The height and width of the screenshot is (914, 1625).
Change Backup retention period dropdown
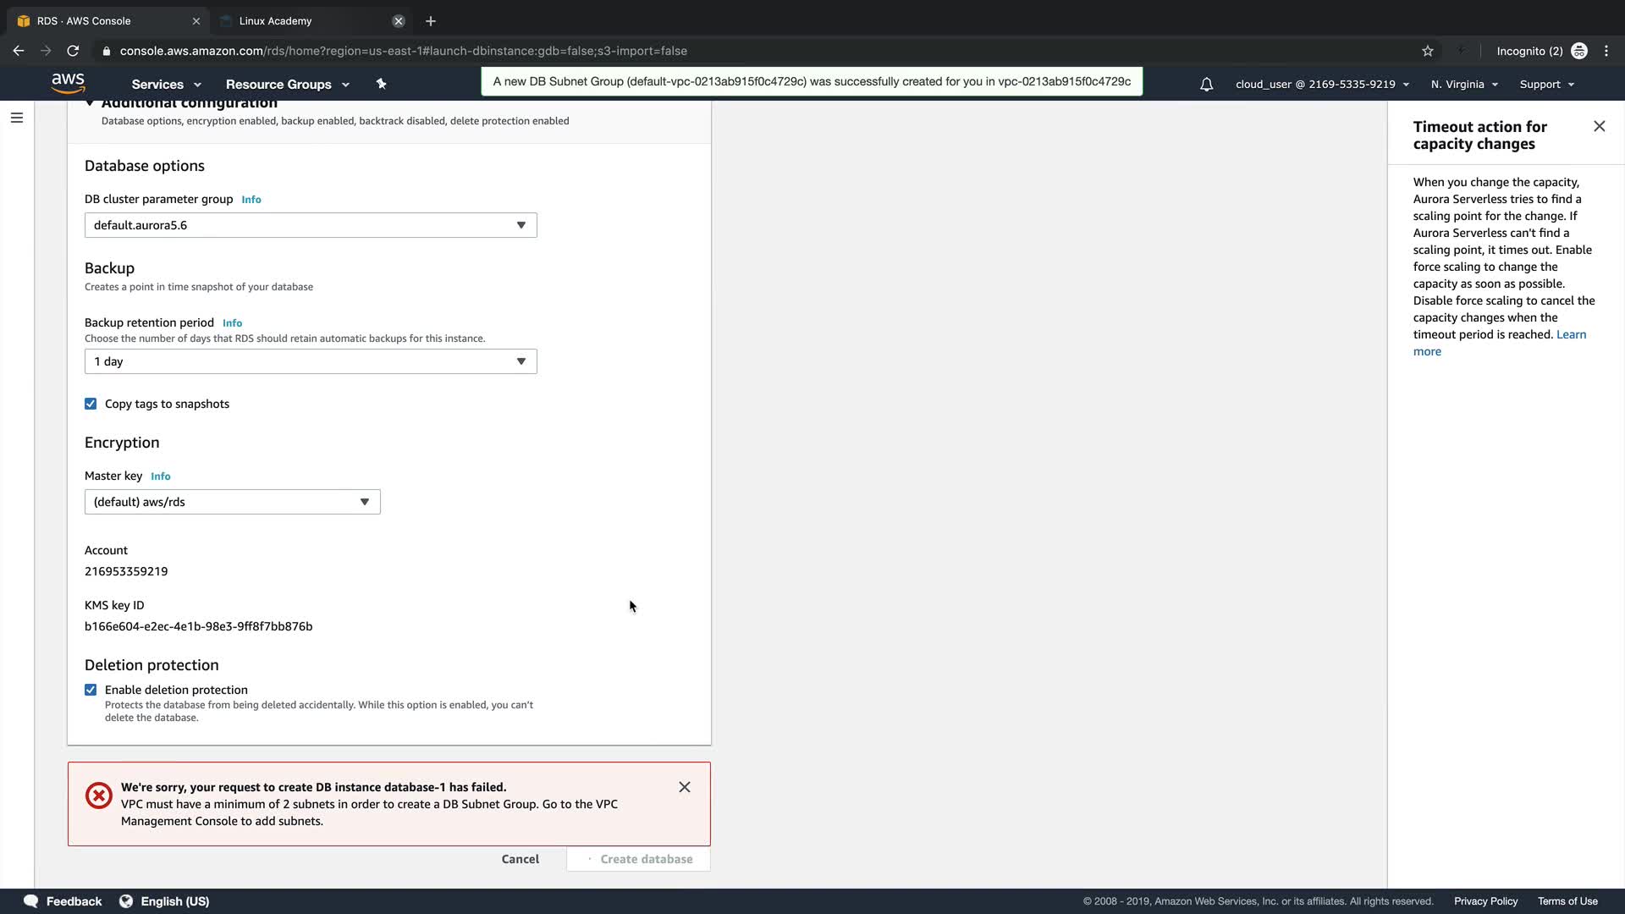(x=311, y=361)
